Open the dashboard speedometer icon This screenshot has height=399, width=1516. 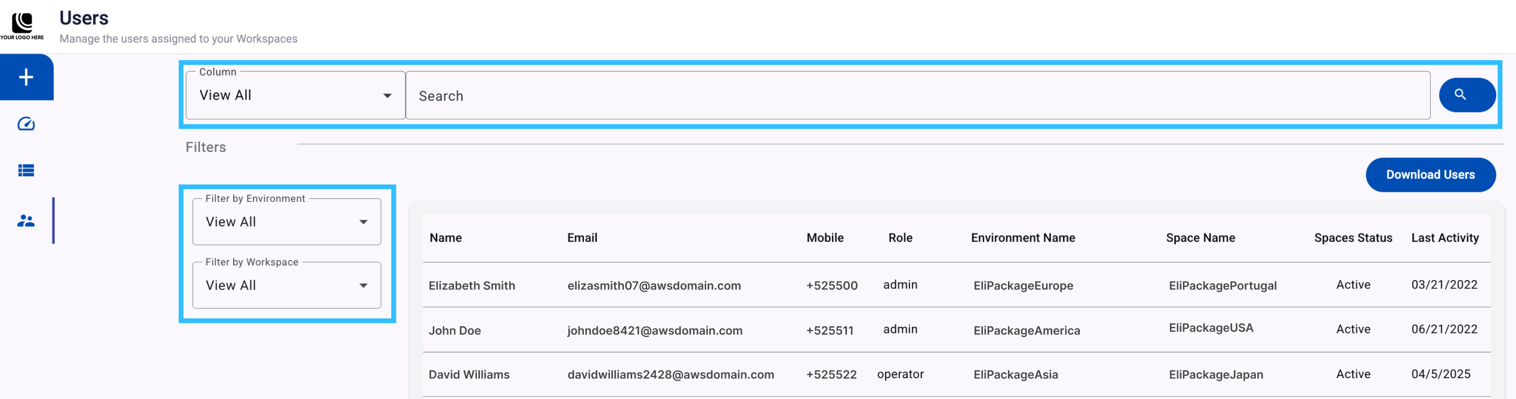point(26,124)
